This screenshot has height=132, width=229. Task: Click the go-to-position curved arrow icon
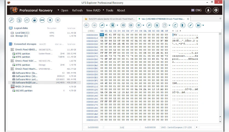[102, 25]
